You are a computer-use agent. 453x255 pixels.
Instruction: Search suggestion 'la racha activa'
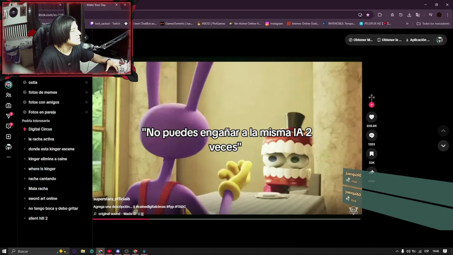[41, 139]
